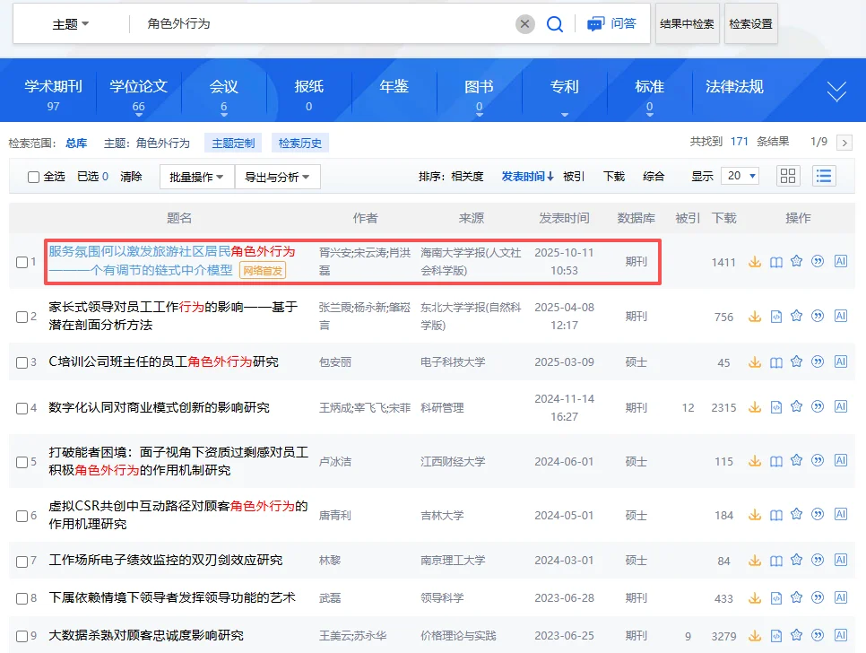This screenshot has width=866, height=653.
Task: Favorite the row 1 article with star
Action: (x=796, y=261)
